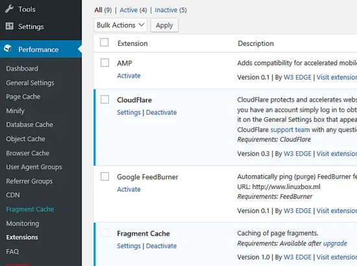357x266 pixels.
Task: Click the Extension column header
Action: pyautogui.click(x=132, y=43)
